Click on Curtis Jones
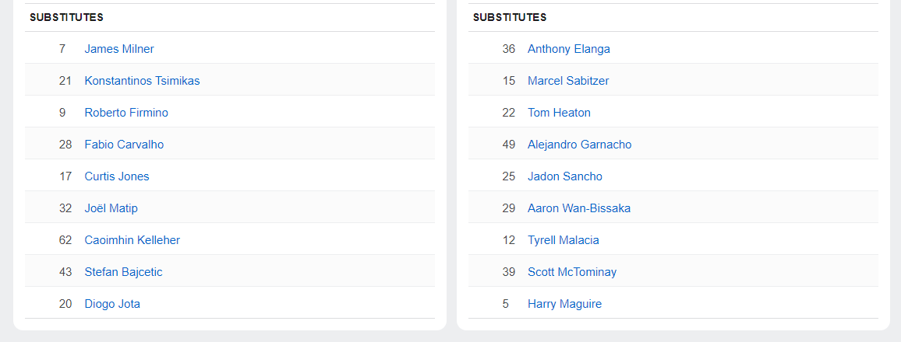Screen dimensions: 901x342 point(117,176)
